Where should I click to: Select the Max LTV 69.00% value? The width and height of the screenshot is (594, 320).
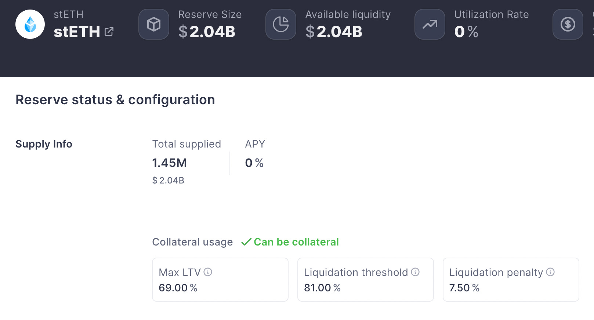point(178,288)
